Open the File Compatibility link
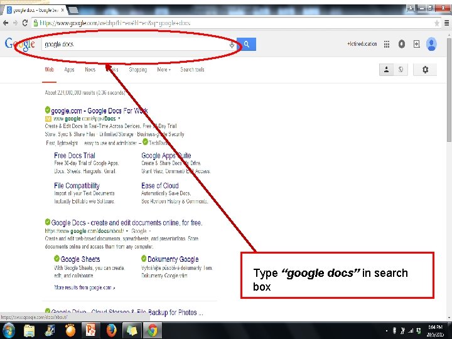Viewport: 452px width, 339px height. click(77, 186)
